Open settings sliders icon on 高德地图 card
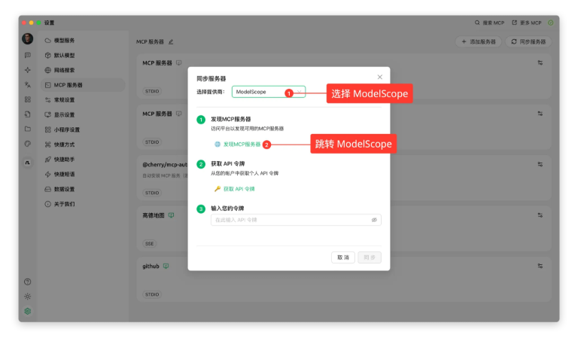Image resolution: width=578 pixels, height=344 pixels. coord(540,215)
